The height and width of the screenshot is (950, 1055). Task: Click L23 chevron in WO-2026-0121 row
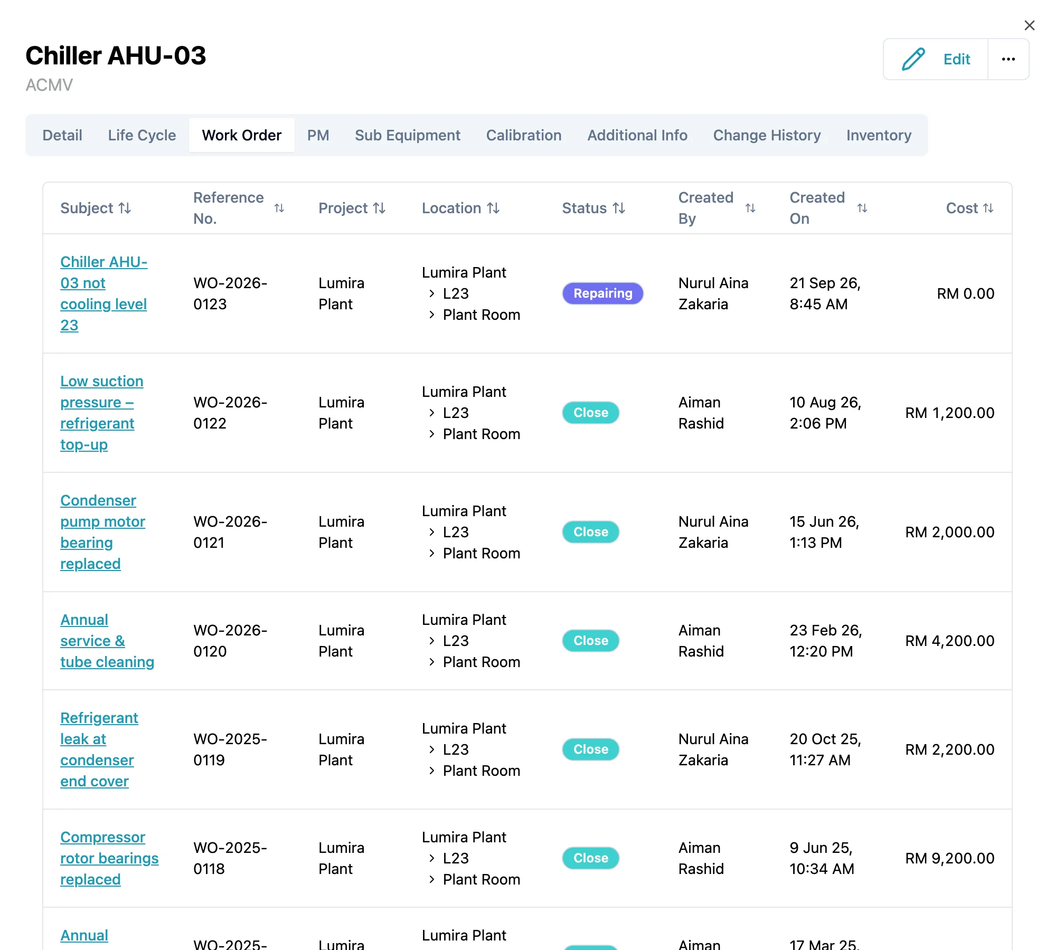[x=432, y=532]
